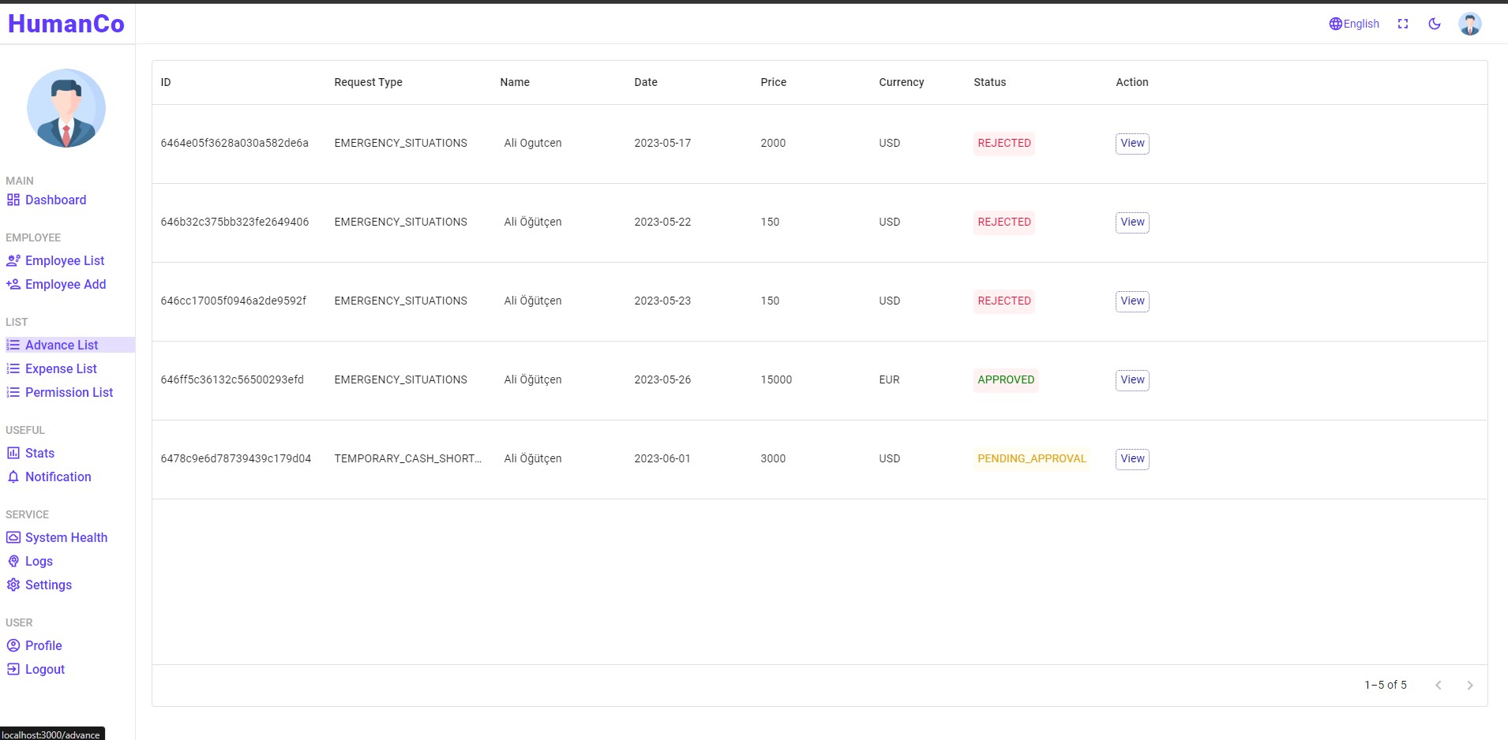The image size is (1508, 740).
Task: View the APPROVED EUR advance request
Action: point(1131,379)
